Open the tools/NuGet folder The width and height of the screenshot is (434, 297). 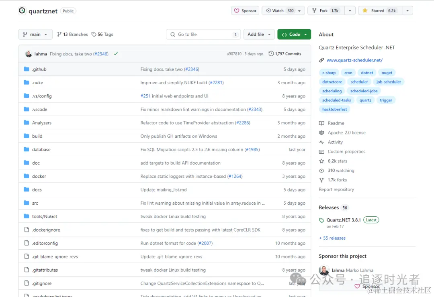click(x=45, y=216)
